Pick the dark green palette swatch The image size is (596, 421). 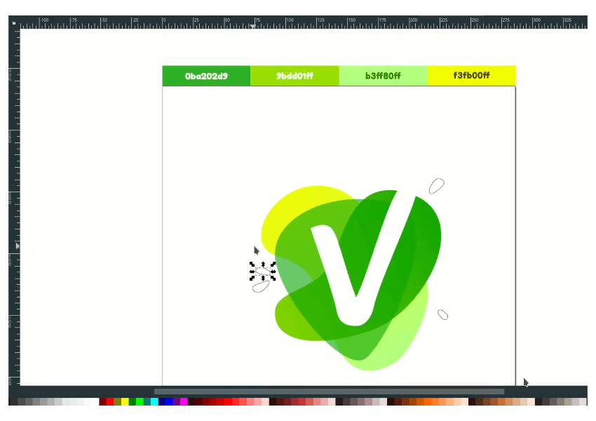pyautogui.click(x=133, y=401)
